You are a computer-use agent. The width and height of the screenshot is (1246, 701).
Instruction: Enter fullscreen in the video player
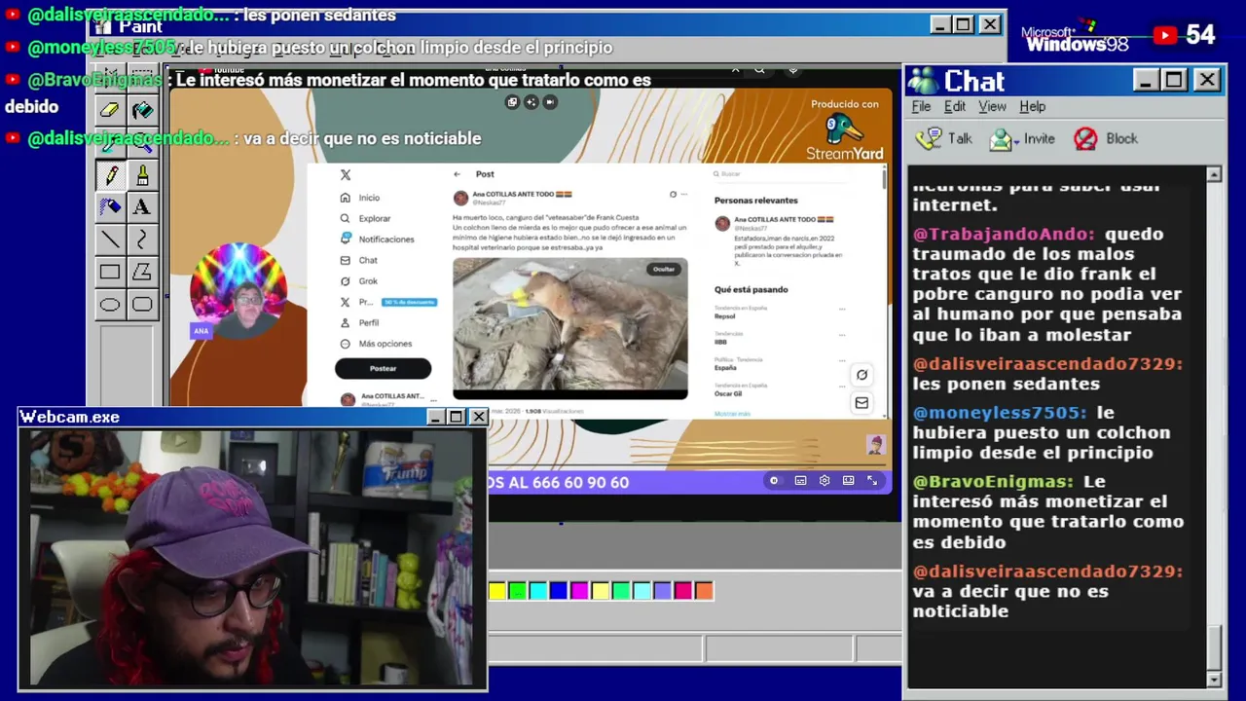[x=872, y=481]
